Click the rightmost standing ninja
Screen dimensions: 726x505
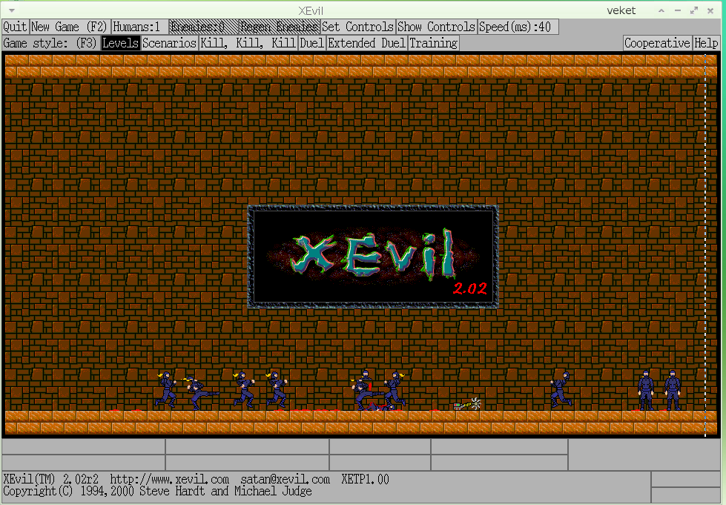pos(673,390)
